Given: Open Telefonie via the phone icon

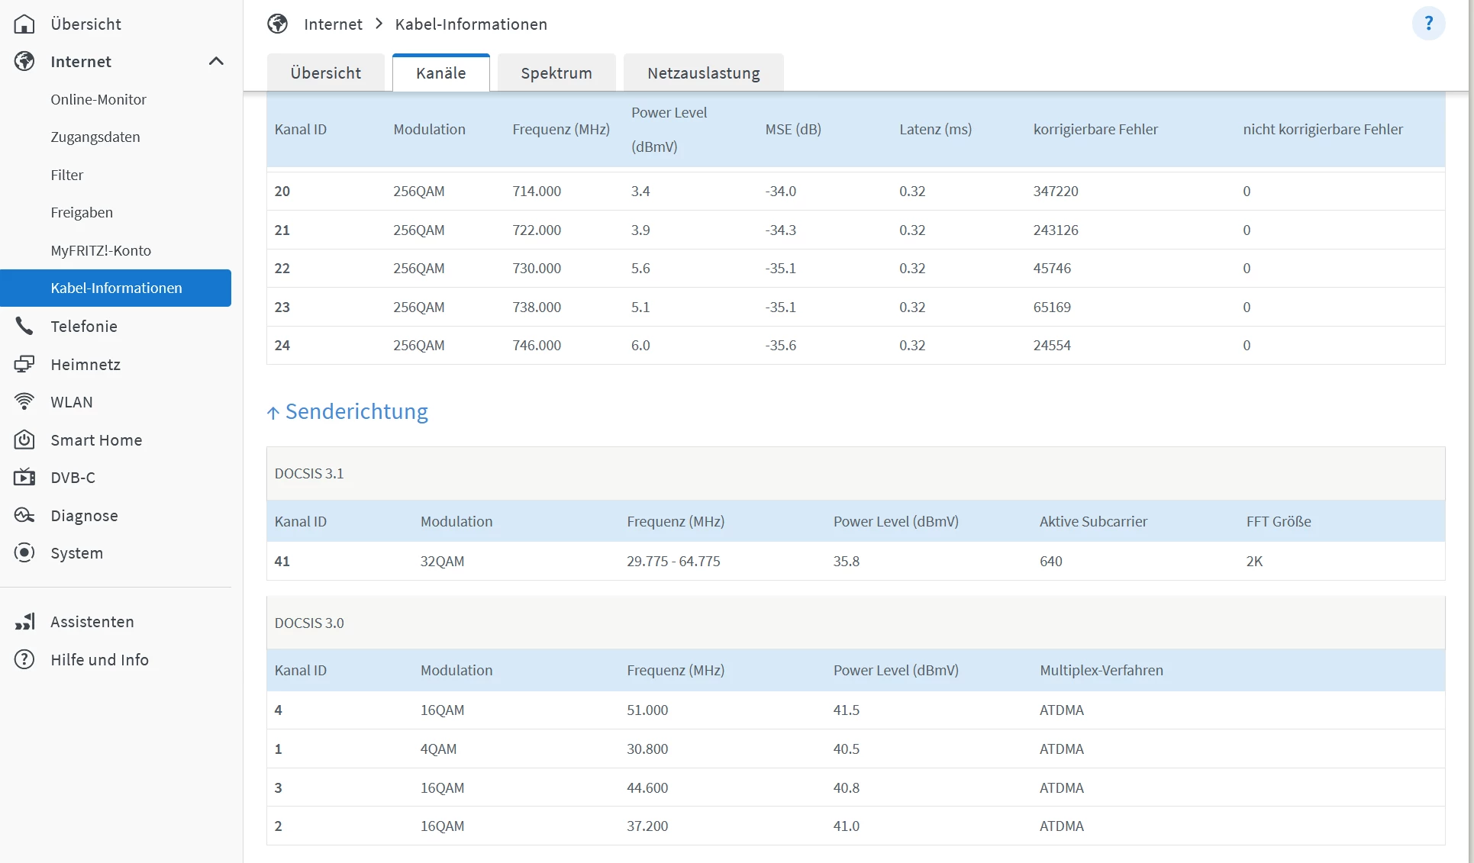Looking at the screenshot, I should (x=24, y=327).
